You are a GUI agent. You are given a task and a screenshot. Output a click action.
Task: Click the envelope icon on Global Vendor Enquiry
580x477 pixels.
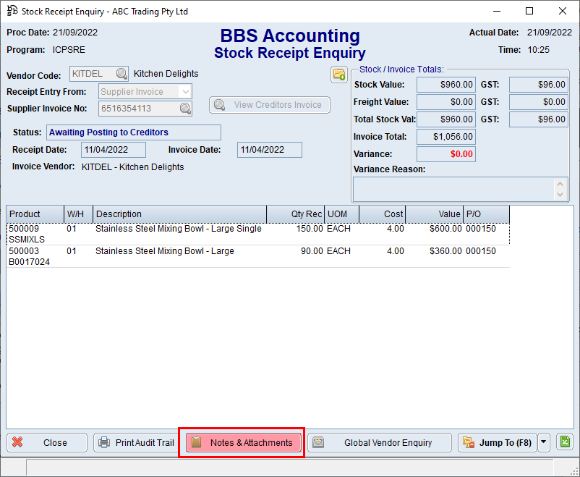click(319, 442)
